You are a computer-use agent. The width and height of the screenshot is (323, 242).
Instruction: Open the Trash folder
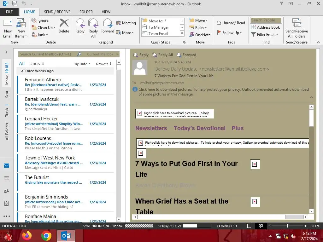pyautogui.click(x=7, y=111)
